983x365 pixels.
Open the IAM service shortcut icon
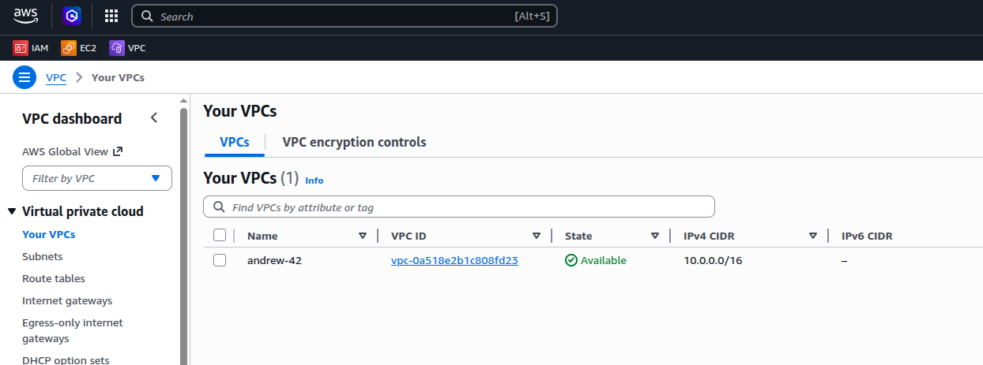[21, 48]
